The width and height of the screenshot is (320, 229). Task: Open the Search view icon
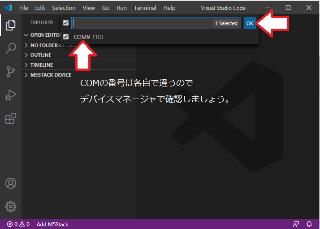[10, 48]
